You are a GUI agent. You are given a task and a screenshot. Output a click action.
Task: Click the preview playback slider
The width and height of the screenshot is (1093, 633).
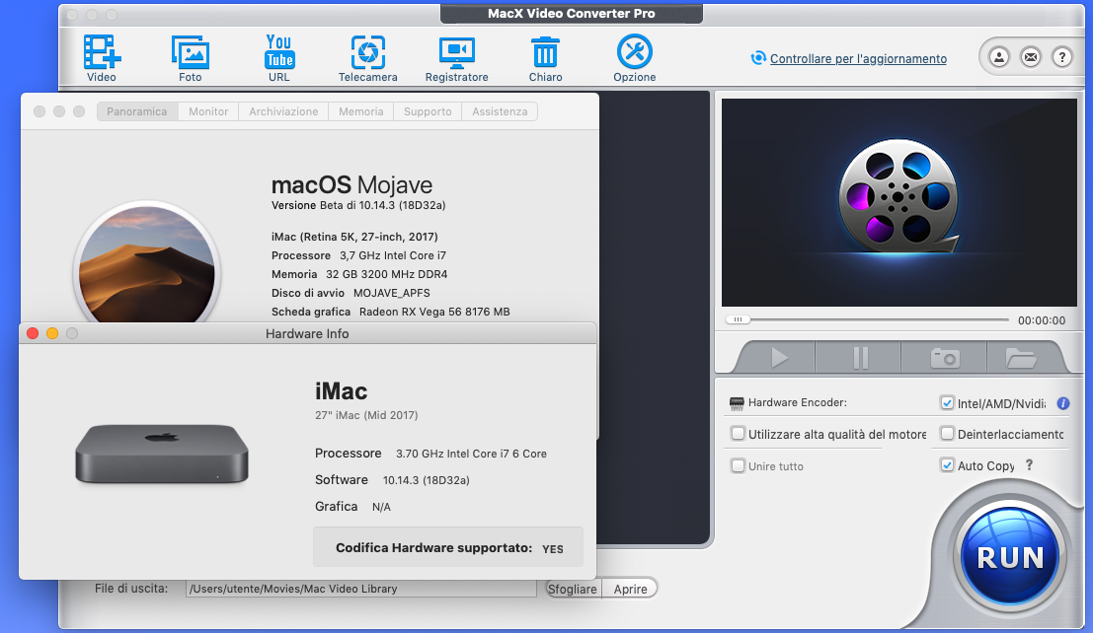(867, 319)
